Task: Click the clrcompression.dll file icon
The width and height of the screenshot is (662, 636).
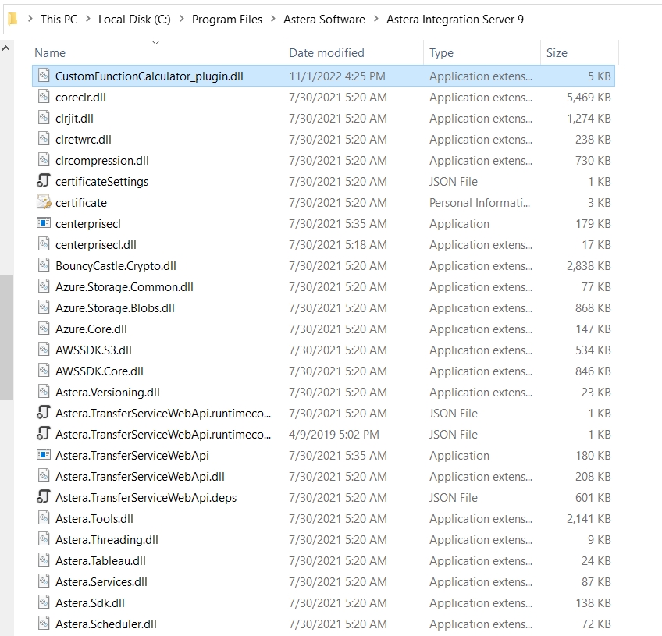Action: tap(44, 161)
